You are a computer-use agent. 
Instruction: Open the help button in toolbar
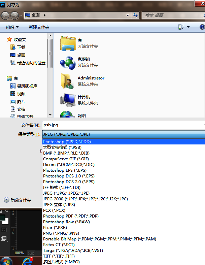click(x=202, y=27)
